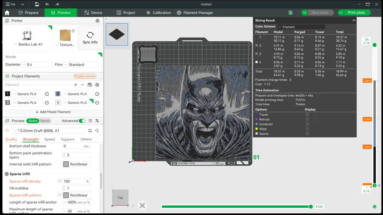The height and width of the screenshot is (215, 383).
Task: Open the Support tab
Action: [67, 139]
